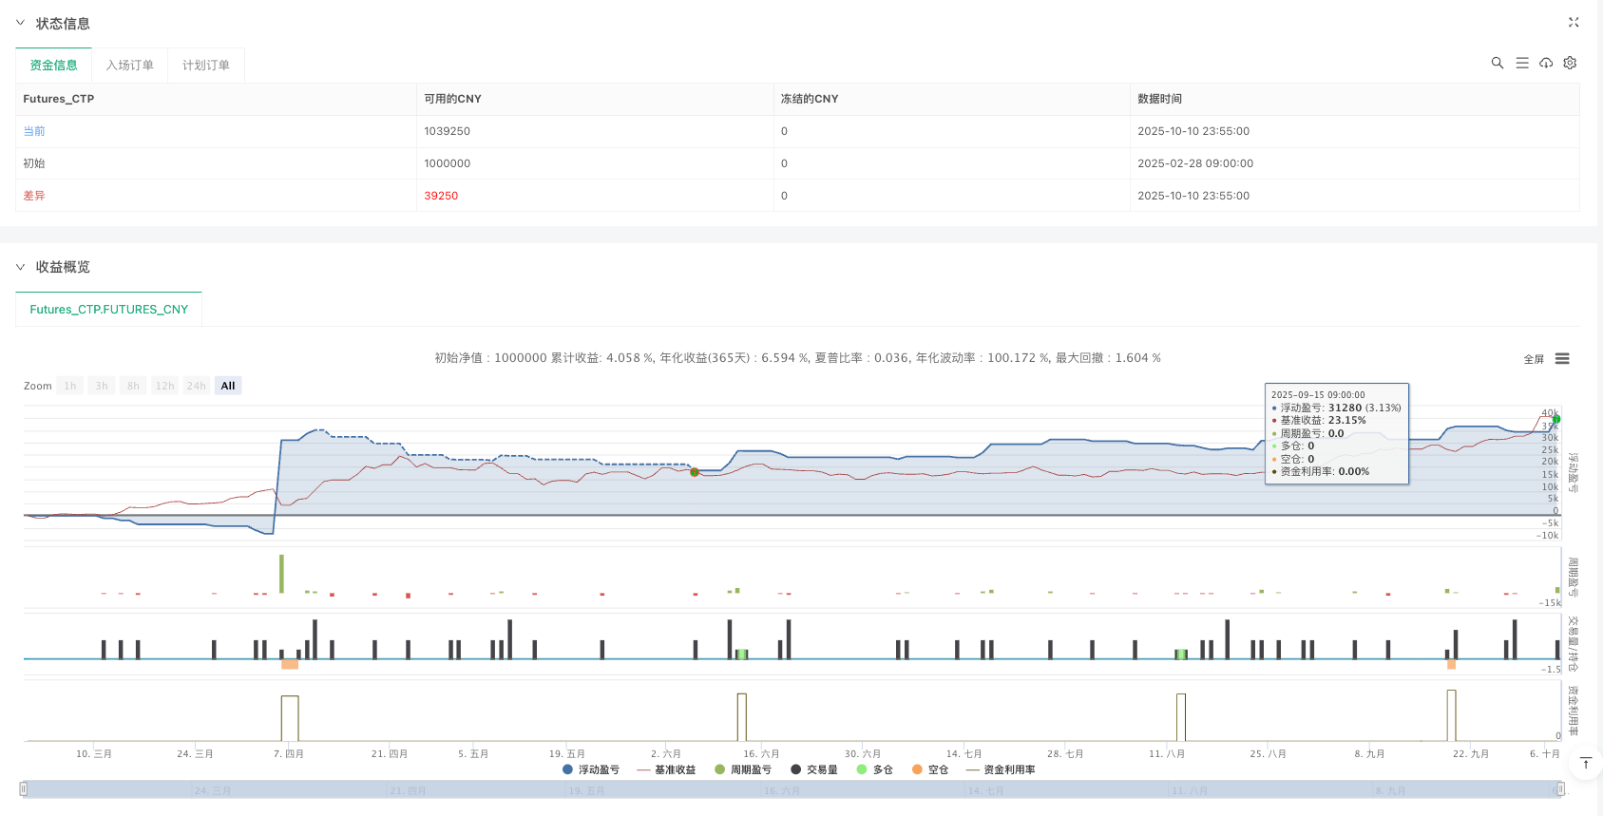Click the 全屏 fullscreen button

tap(1533, 359)
